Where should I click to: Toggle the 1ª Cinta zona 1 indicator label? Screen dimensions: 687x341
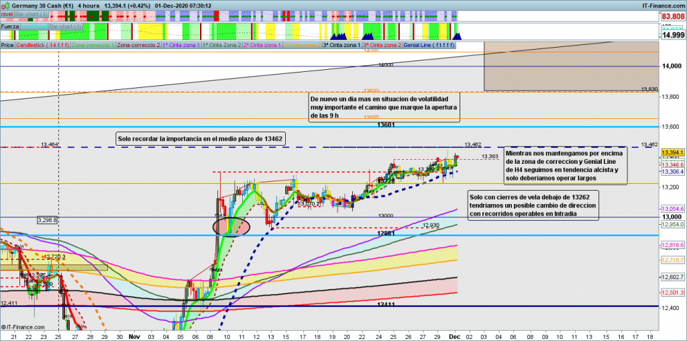pos(181,45)
